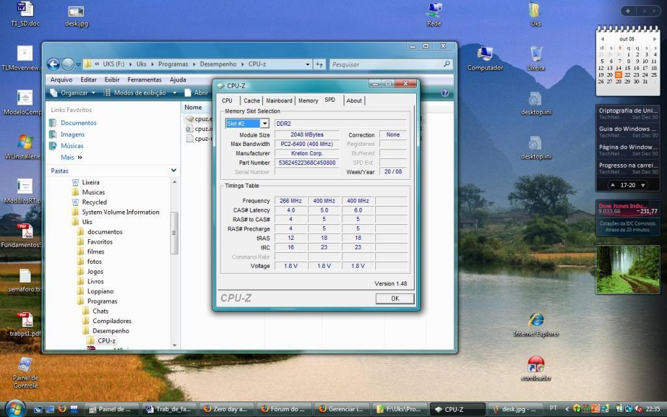The width and height of the screenshot is (667, 417).
Task: Collapse the Pastas folder pane chevron
Action: click(x=173, y=170)
